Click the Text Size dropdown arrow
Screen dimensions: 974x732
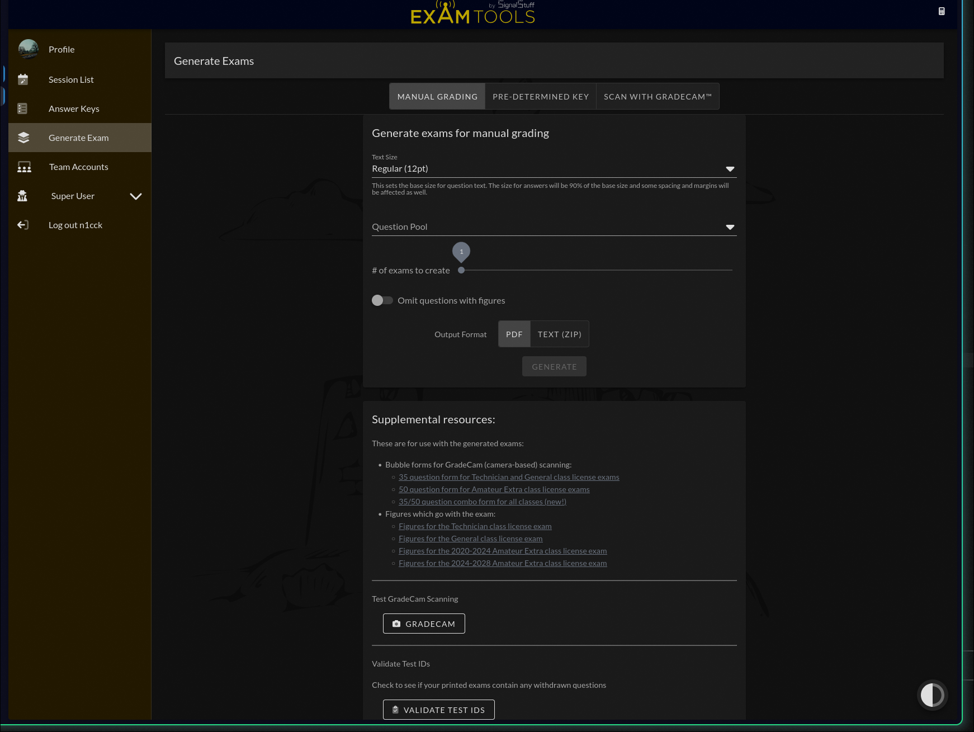(x=730, y=169)
